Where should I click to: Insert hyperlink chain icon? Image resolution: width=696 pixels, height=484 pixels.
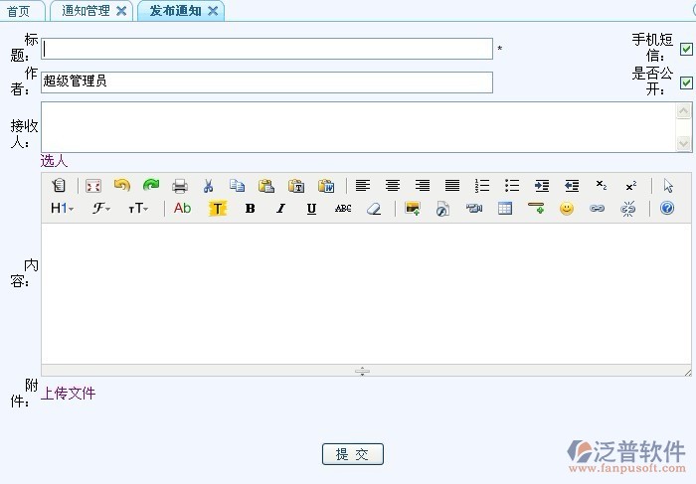tap(597, 208)
